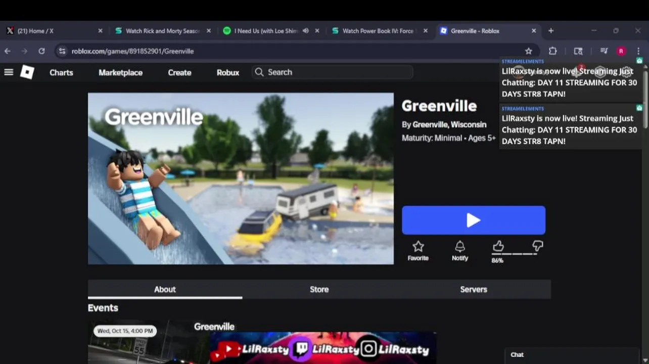Close the Home / X tab
The width and height of the screenshot is (649, 364).
click(x=100, y=31)
